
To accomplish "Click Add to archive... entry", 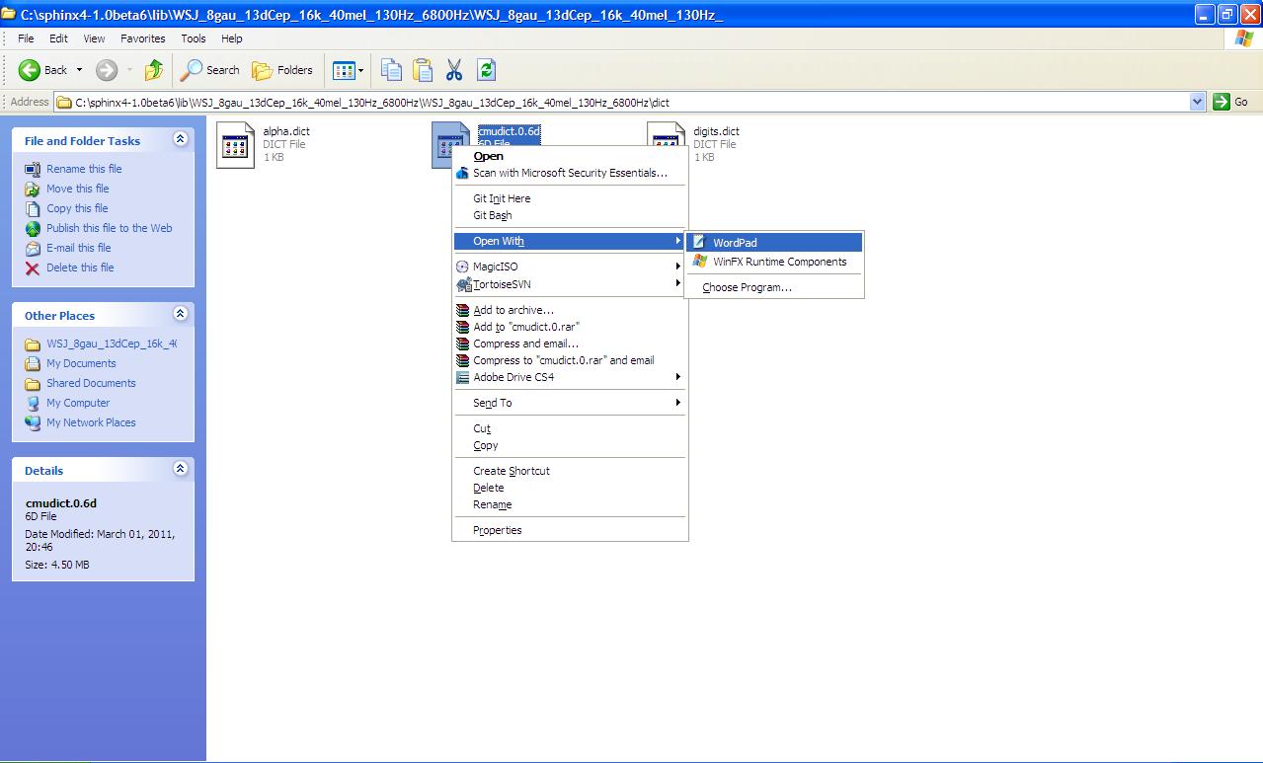I will point(570,310).
